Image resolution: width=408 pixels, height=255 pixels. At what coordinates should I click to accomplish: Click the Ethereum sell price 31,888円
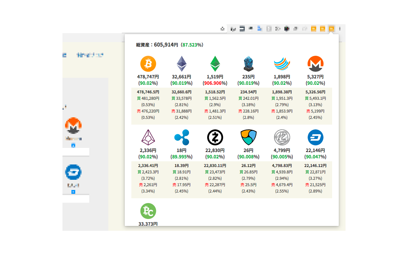click(184, 111)
